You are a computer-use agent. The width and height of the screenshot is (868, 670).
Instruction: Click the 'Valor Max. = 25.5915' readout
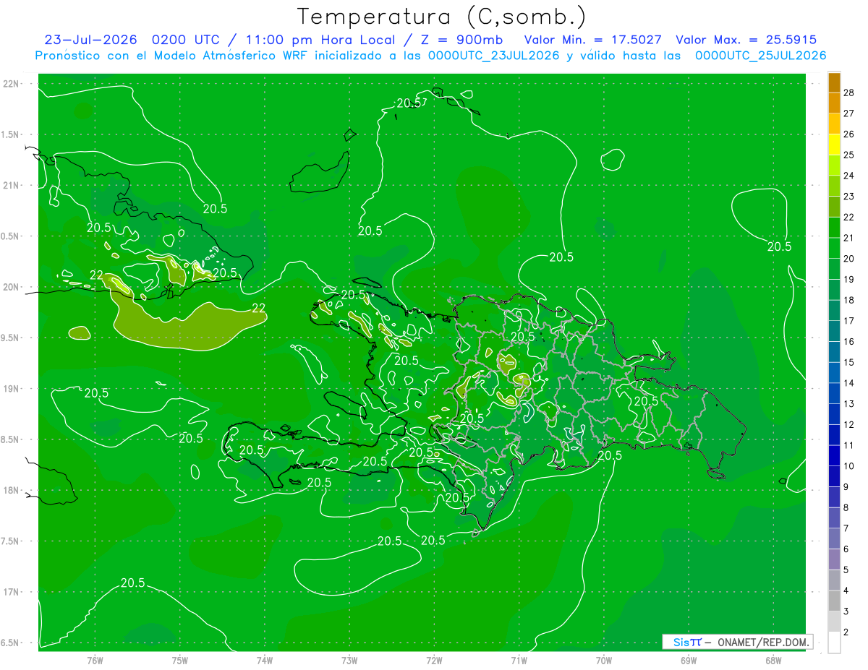(746, 39)
